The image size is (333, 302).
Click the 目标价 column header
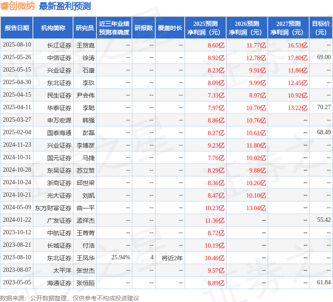tap(321, 28)
